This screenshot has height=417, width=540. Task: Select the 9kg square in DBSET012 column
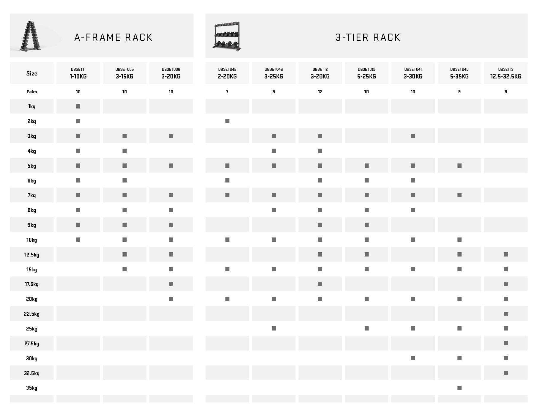click(366, 225)
